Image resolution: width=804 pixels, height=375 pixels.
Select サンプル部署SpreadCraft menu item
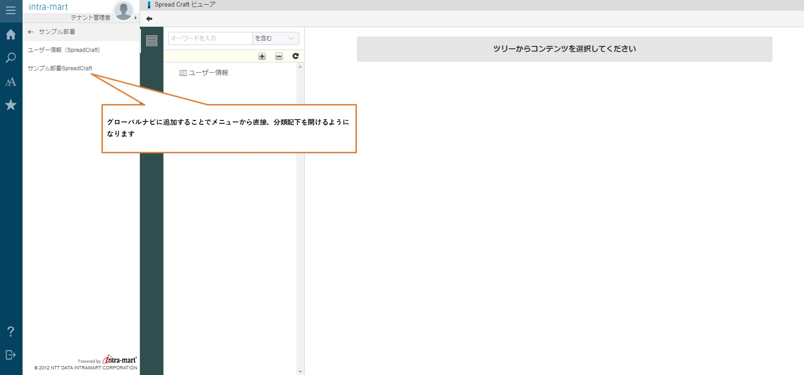click(60, 68)
